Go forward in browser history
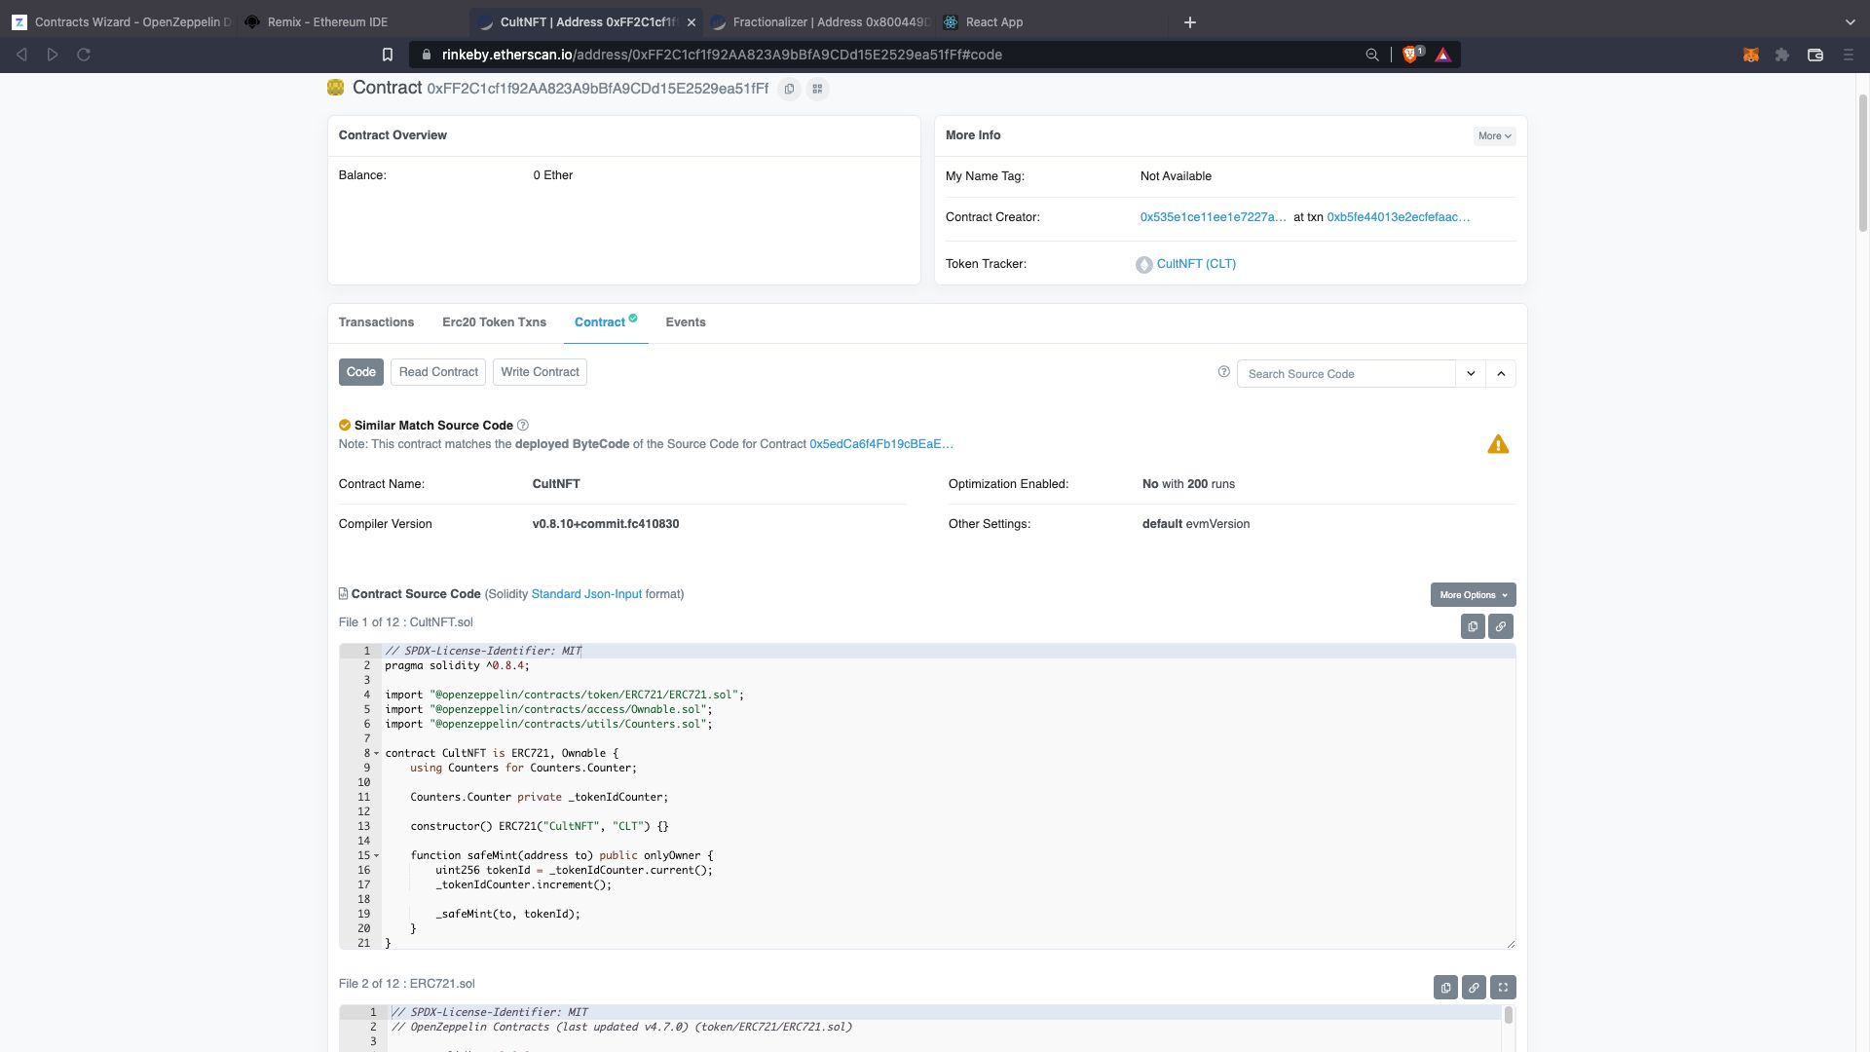 click(x=53, y=55)
